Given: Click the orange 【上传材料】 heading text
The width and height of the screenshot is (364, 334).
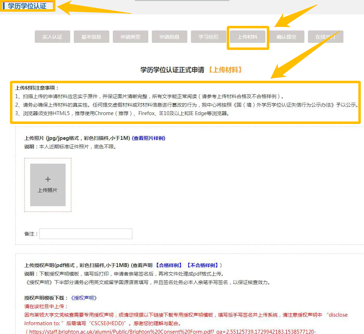Looking at the screenshot, I should click(x=225, y=70).
